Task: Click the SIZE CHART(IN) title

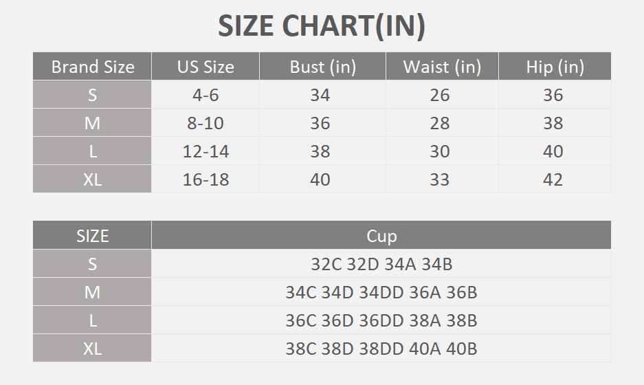Action: [322, 26]
